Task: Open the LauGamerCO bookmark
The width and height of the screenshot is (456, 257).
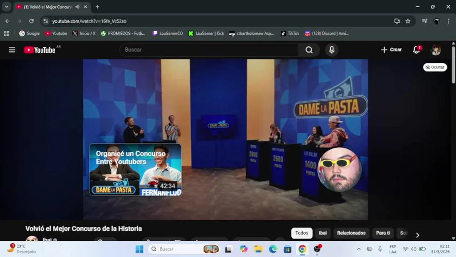Action: tap(167, 33)
